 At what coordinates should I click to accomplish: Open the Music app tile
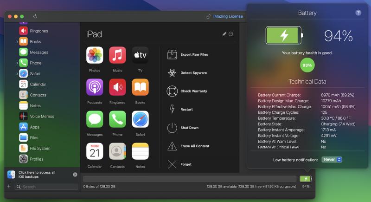point(117,55)
